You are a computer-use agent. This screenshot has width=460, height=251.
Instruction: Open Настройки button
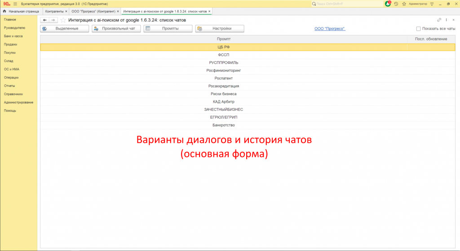tap(220, 28)
